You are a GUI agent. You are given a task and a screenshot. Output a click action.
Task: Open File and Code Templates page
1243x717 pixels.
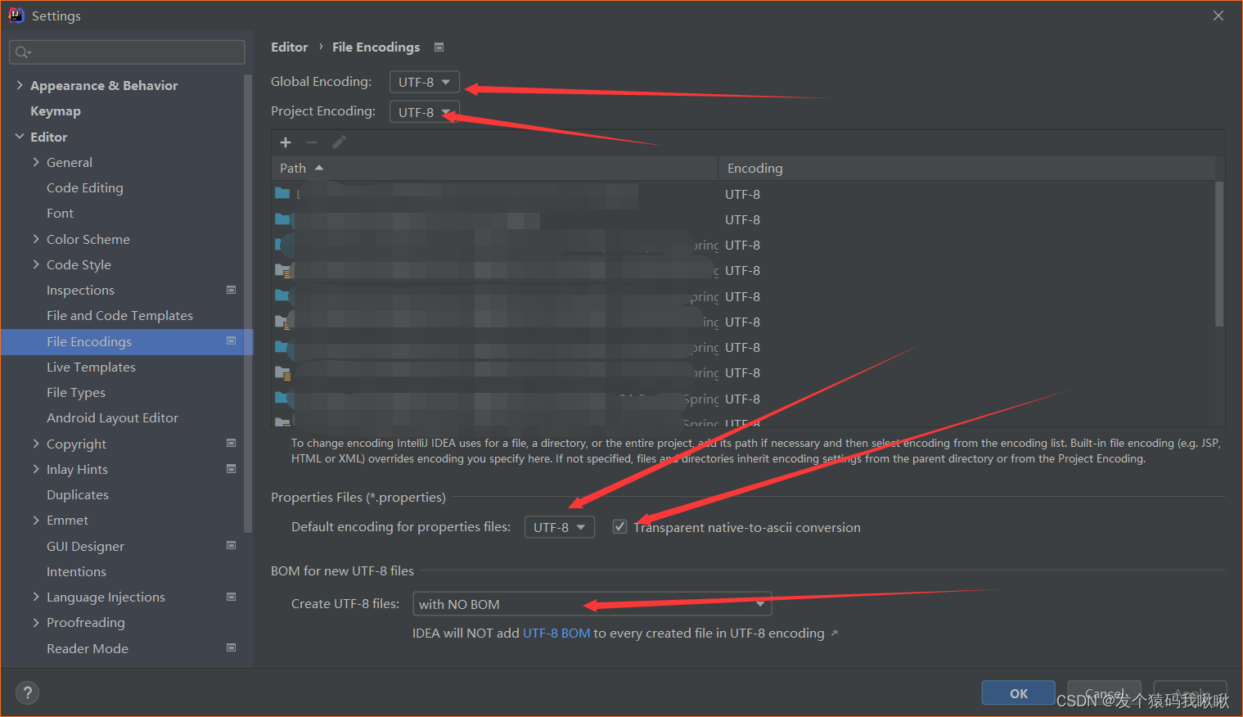tap(119, 315)
